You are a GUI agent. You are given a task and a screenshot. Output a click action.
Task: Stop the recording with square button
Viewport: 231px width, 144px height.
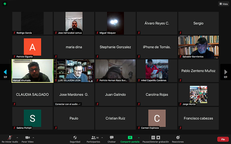coord(158,138)
